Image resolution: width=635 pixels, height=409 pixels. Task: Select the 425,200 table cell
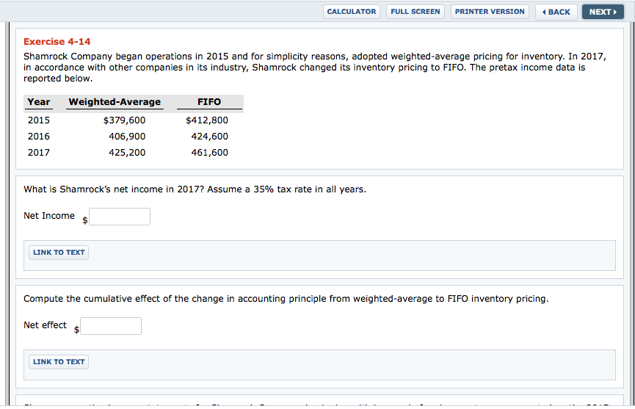click(127, 153)
